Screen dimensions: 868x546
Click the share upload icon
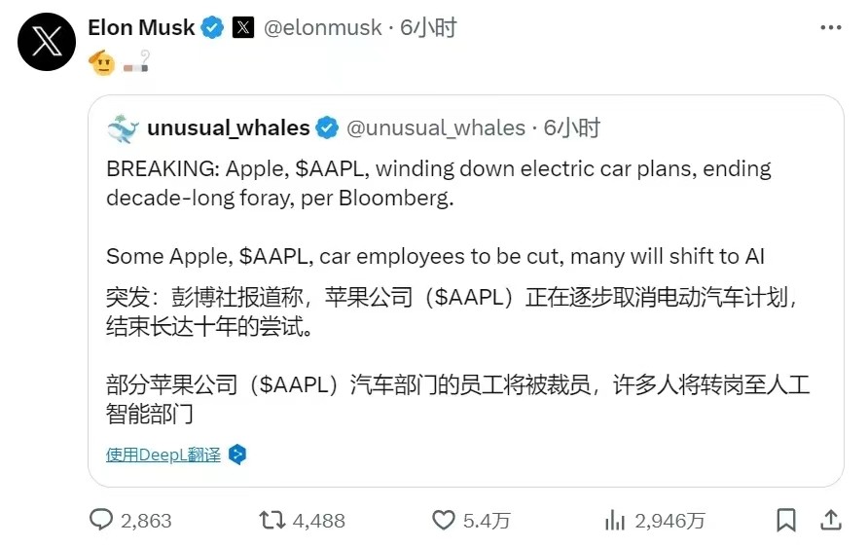click(x=832, y=521)
